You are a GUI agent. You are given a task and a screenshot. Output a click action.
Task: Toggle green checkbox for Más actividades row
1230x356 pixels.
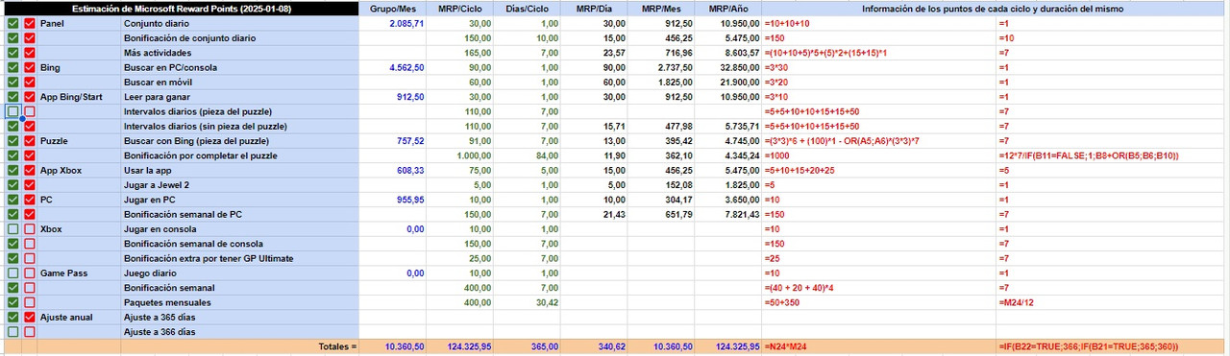(12, 52)
